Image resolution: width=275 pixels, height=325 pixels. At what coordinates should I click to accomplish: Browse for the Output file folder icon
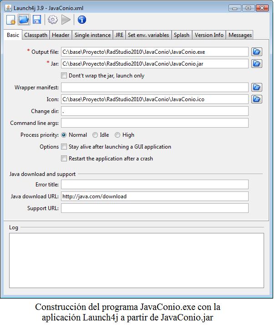pos(257,52)
